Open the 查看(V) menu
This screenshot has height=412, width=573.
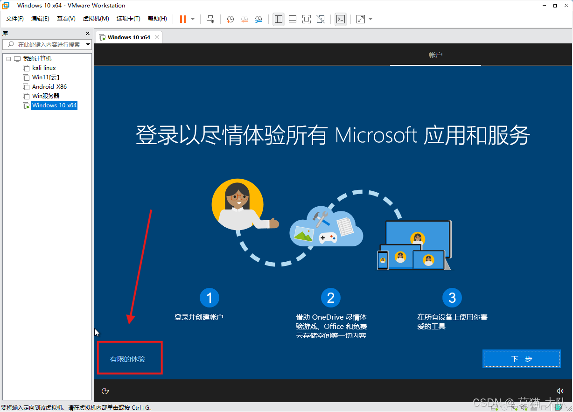pos(66,19)
